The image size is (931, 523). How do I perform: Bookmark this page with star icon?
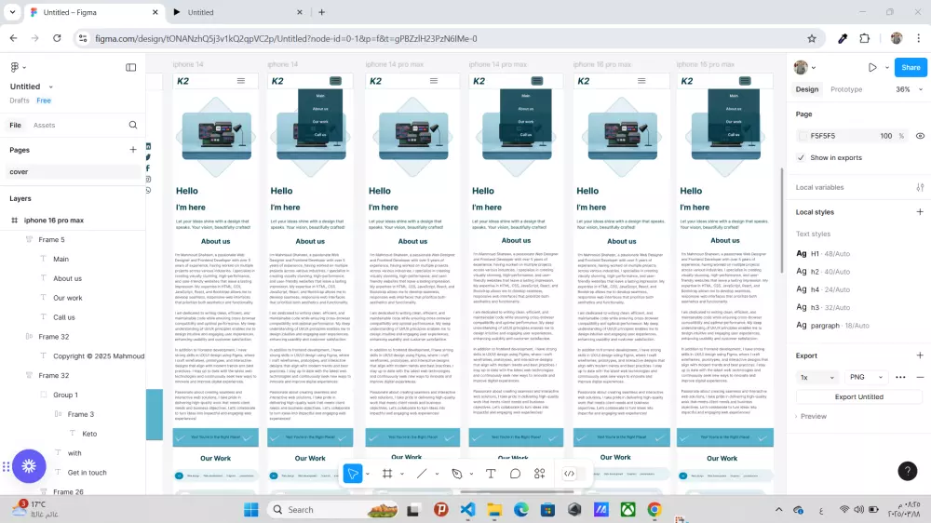pyautogui.click(x=812, y=38)
